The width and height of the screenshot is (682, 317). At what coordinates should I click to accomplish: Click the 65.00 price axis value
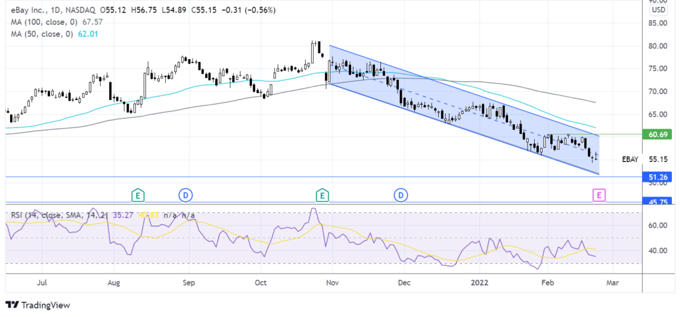click(x=659, y=115)
